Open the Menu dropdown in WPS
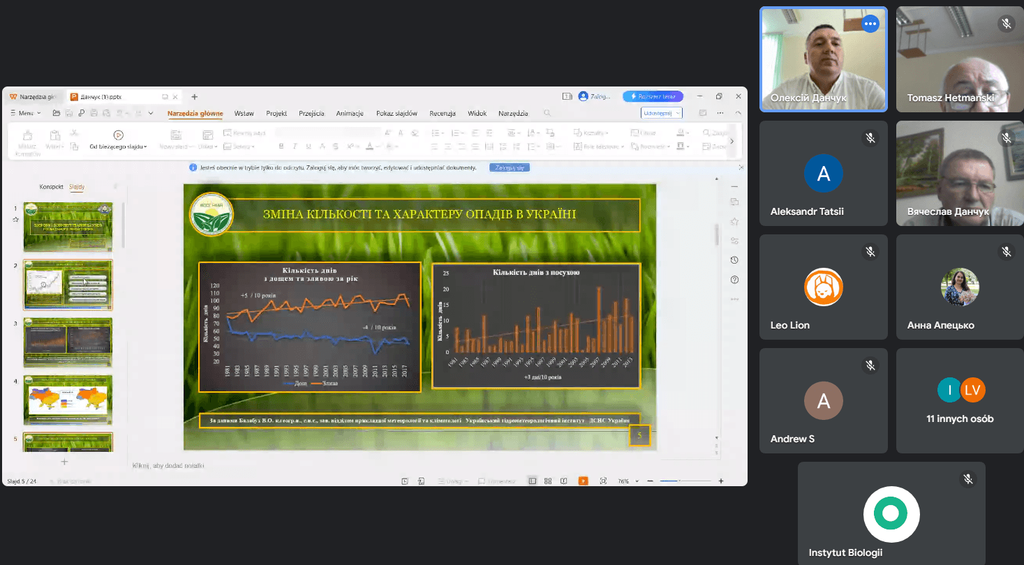Image resolution: width=1024 pixels, height=565 pixels. 25,113
